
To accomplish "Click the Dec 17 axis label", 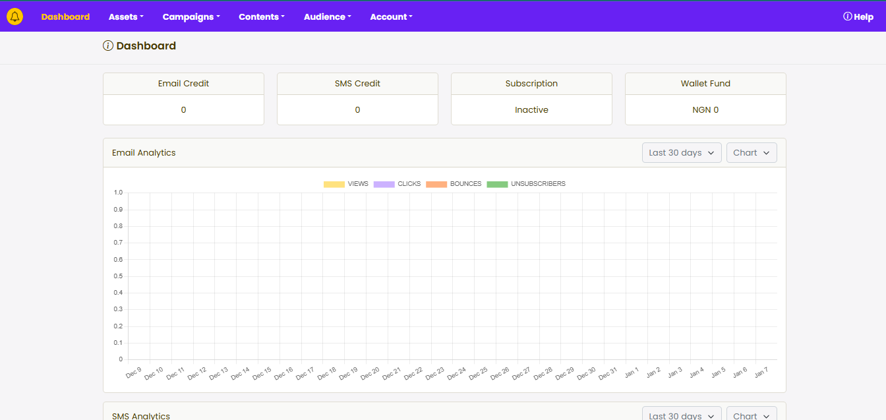I will (305, 374).
